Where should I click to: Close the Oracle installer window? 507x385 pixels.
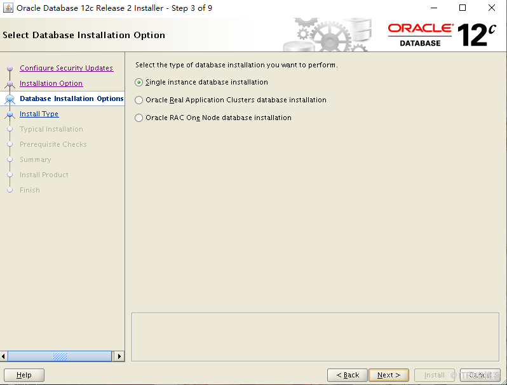(x=492, y=8)
